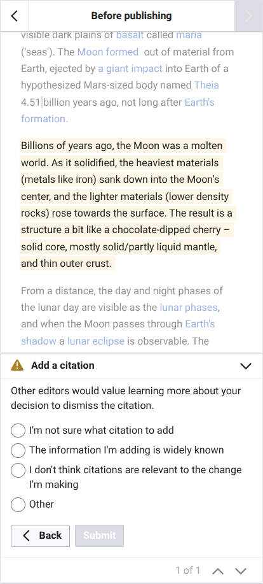The image size is (263, 584).
Task: Pick the Other radio option
Action: point(18,504)
